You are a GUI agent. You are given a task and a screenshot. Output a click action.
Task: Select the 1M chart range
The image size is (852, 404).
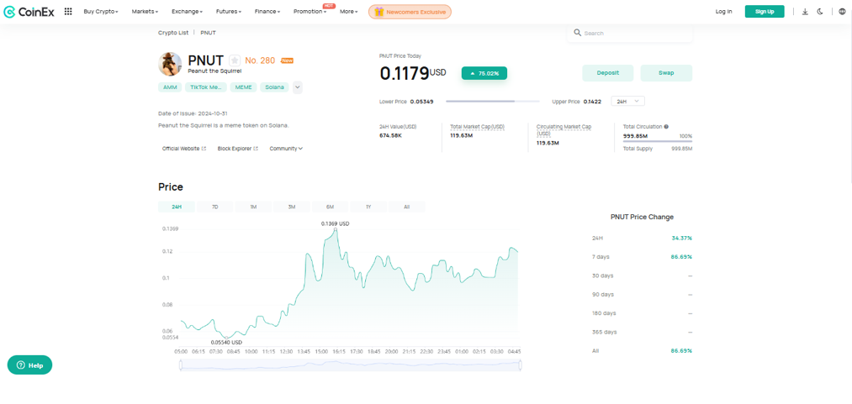pyautogui.click(x=253, y=207)
